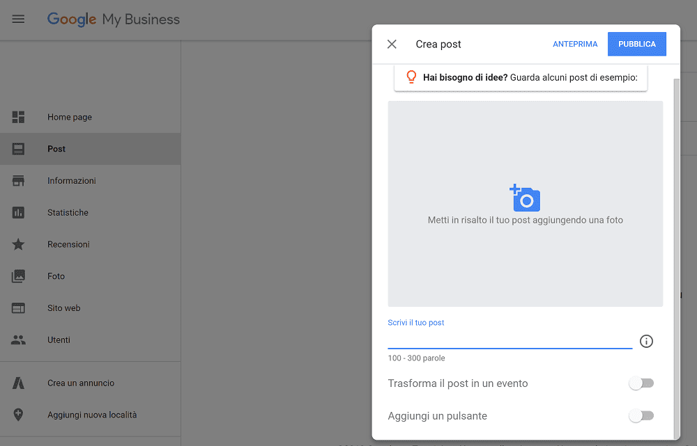Click the PUBBLICA button
This screenshot has height=446, width=697.
tap(636, 44)
